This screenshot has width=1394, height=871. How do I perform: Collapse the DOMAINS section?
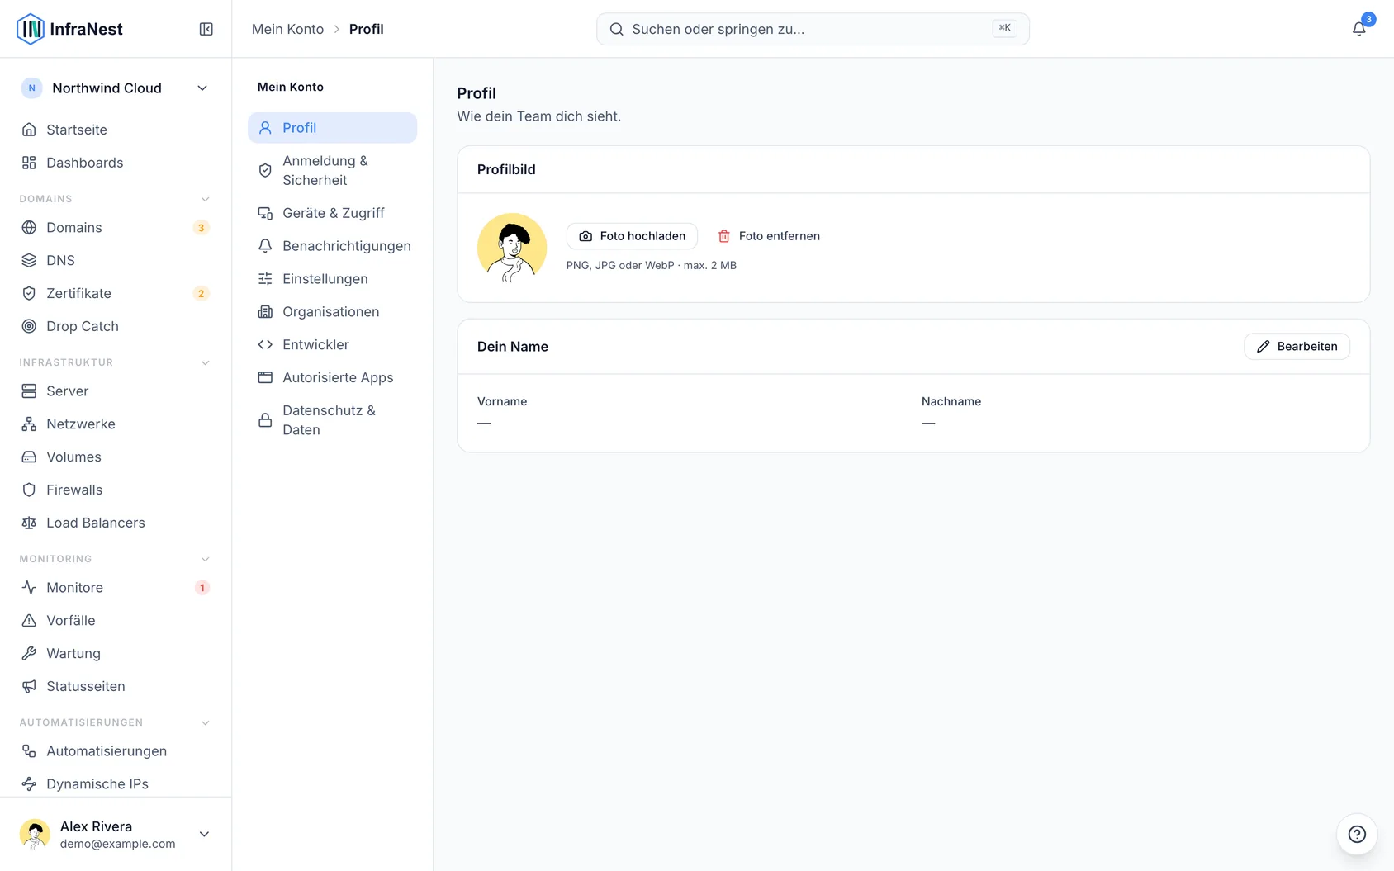[x=205, y=199]
